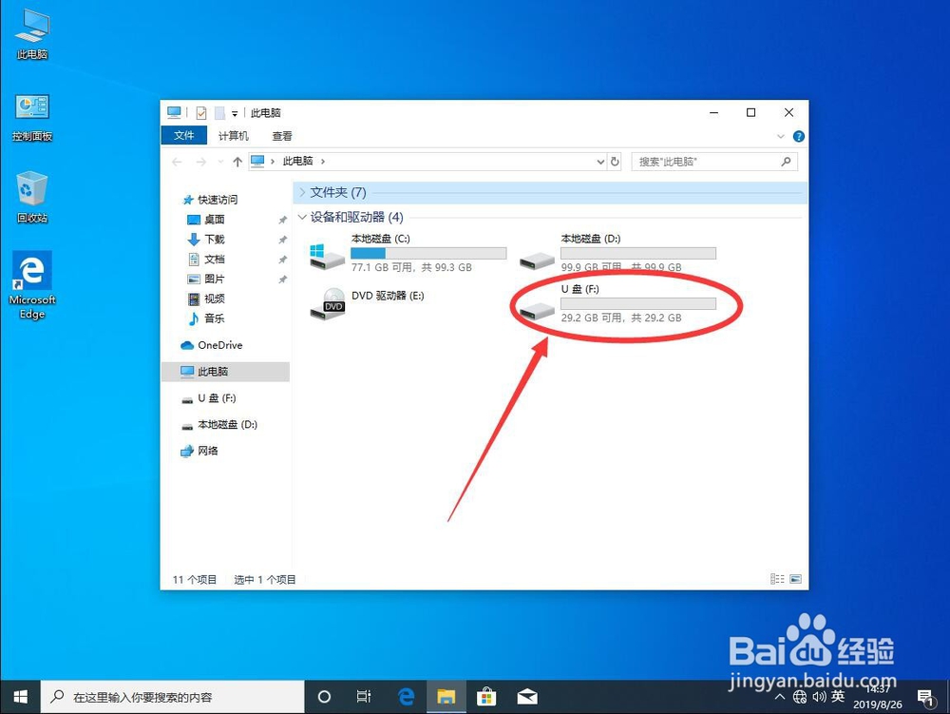Select the DVD 驱动器 (E:) drive
This screenshot has width=950, height=714.
(x=367, y=303)
